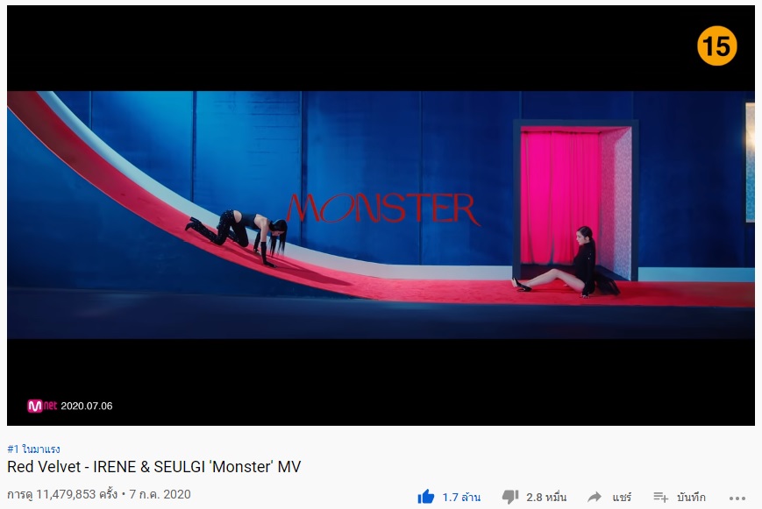
Task: Click the 2.8 หมื่น dislike count
Action: pos(546,498)
